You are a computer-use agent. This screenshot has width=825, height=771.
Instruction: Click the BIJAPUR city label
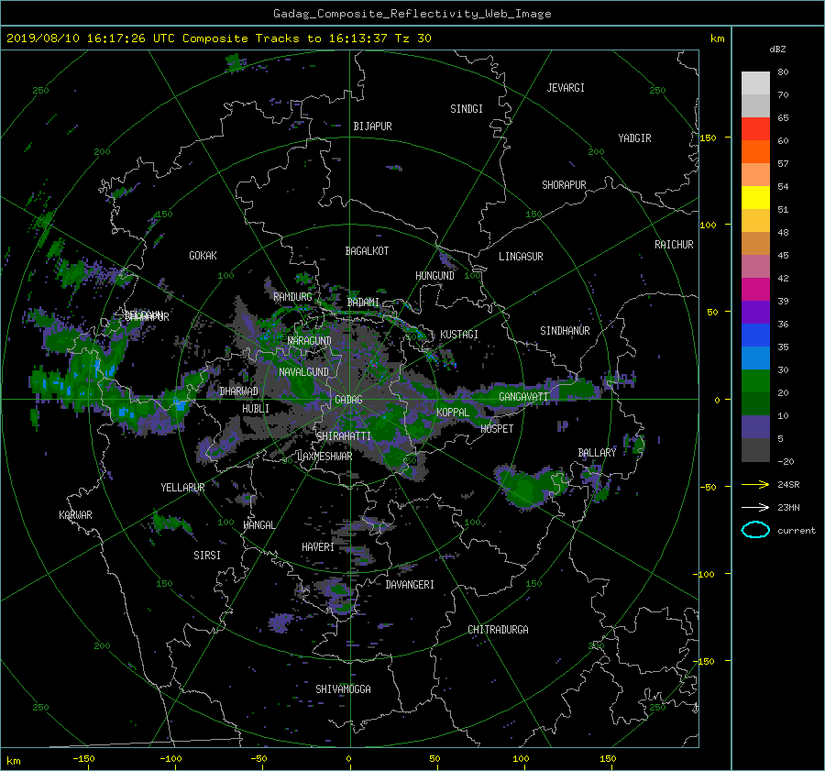coord(372,127)
